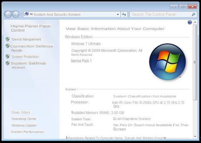Maximize the System window
201x143 pixels.
(183, 7)
